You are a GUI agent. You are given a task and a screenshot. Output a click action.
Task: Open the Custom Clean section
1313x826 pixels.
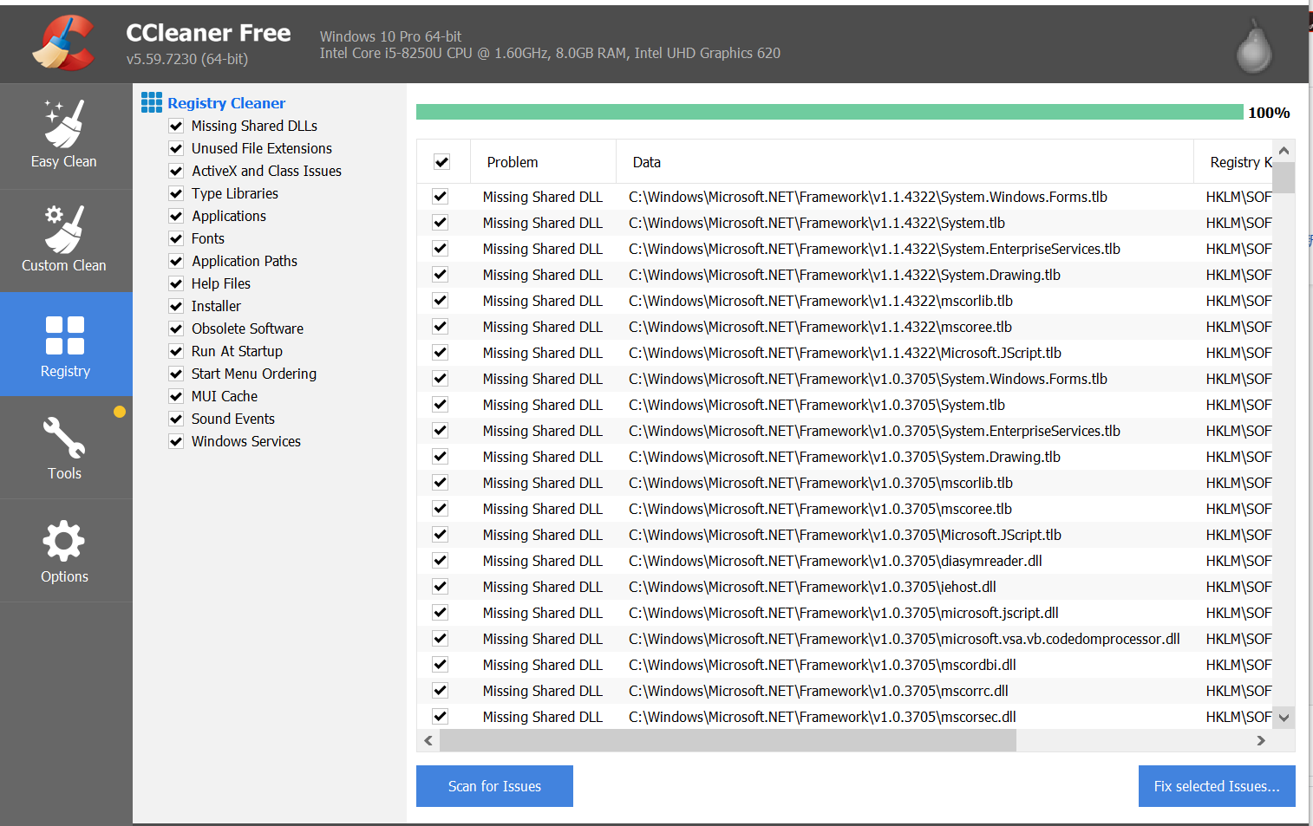pyautogui.click(x=65, y=240)
